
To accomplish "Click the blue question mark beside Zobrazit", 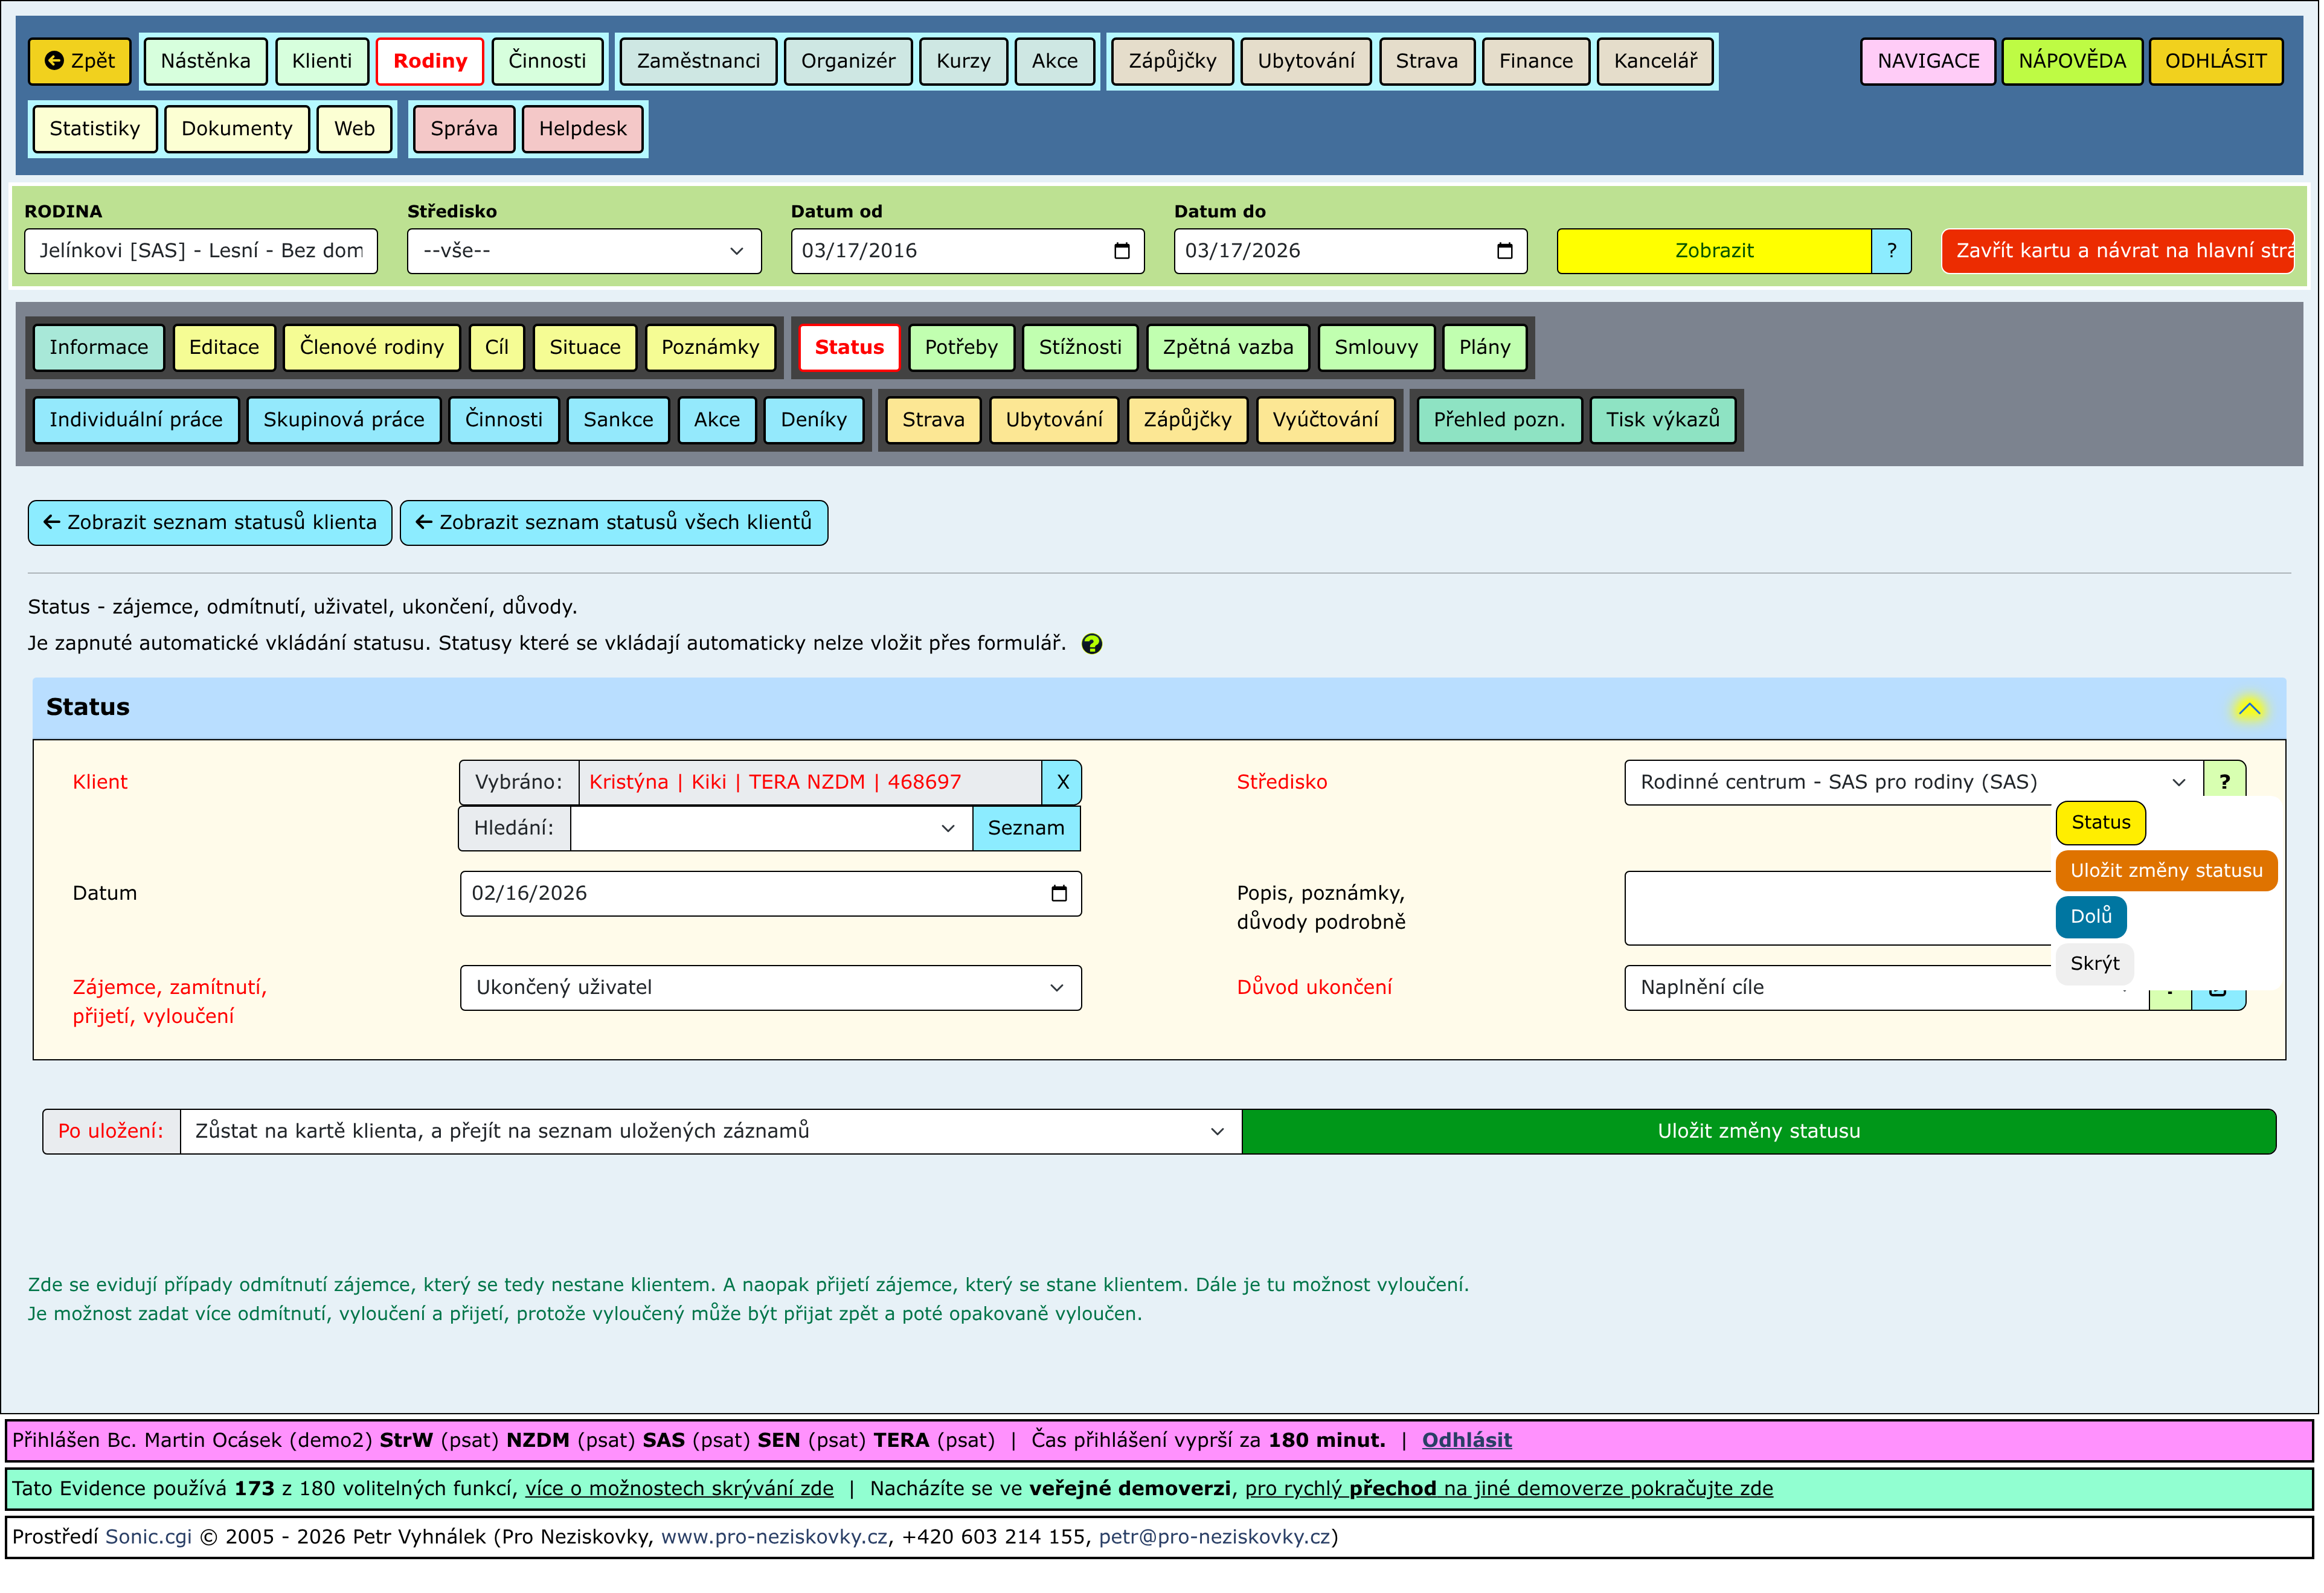I will click(1891, 251).
